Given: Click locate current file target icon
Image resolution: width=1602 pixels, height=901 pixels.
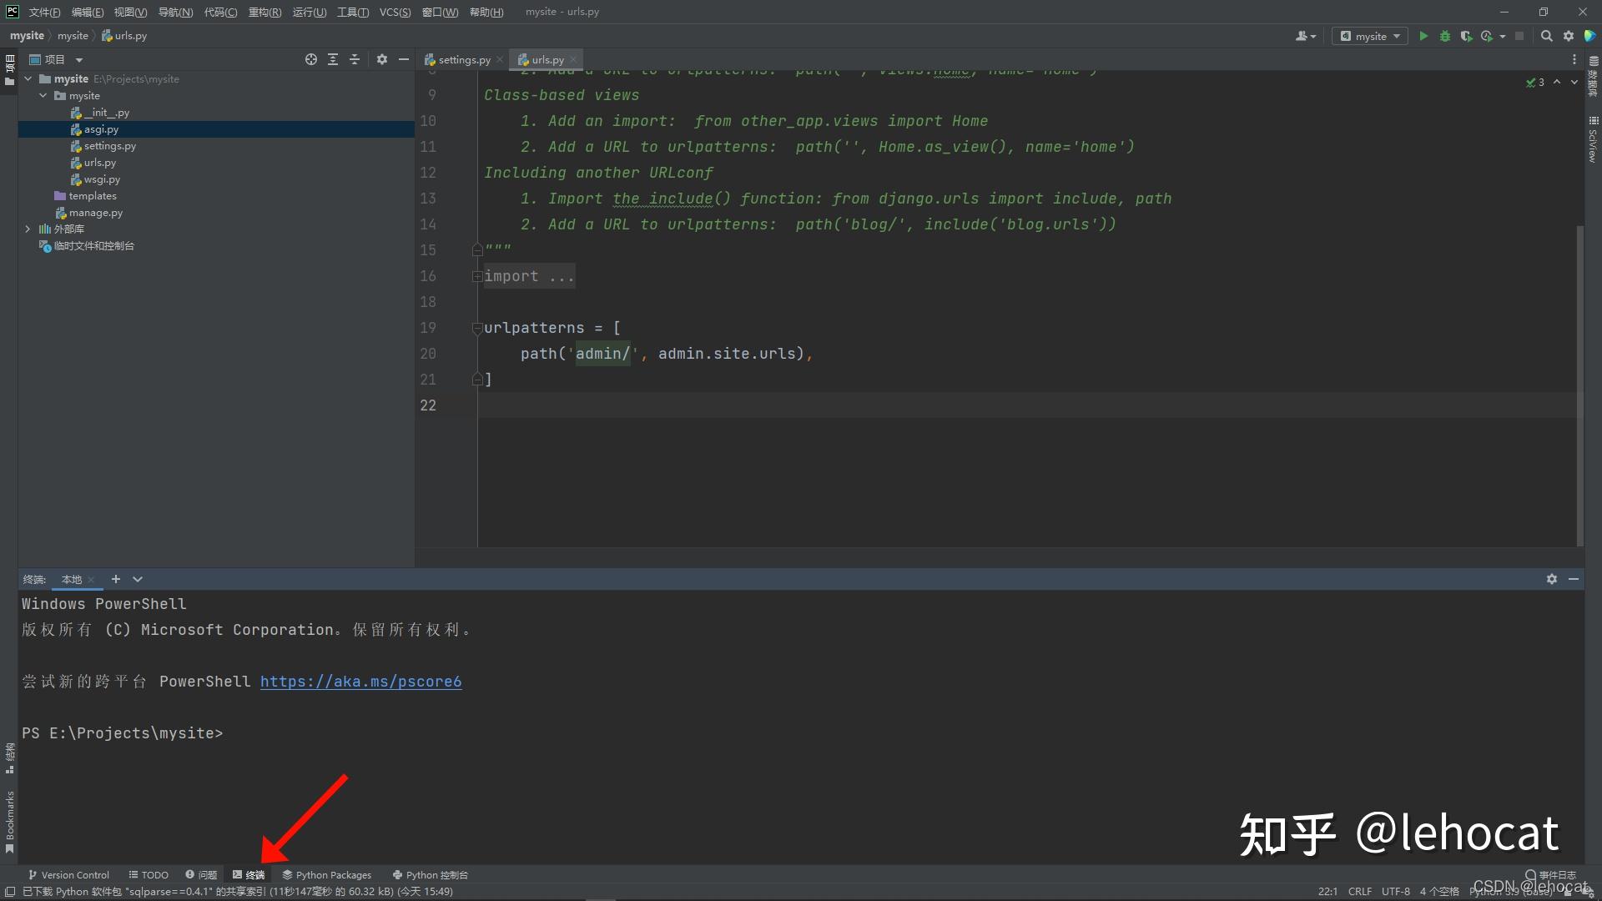Looking at the screenshot, I should (x=311, y=59).
